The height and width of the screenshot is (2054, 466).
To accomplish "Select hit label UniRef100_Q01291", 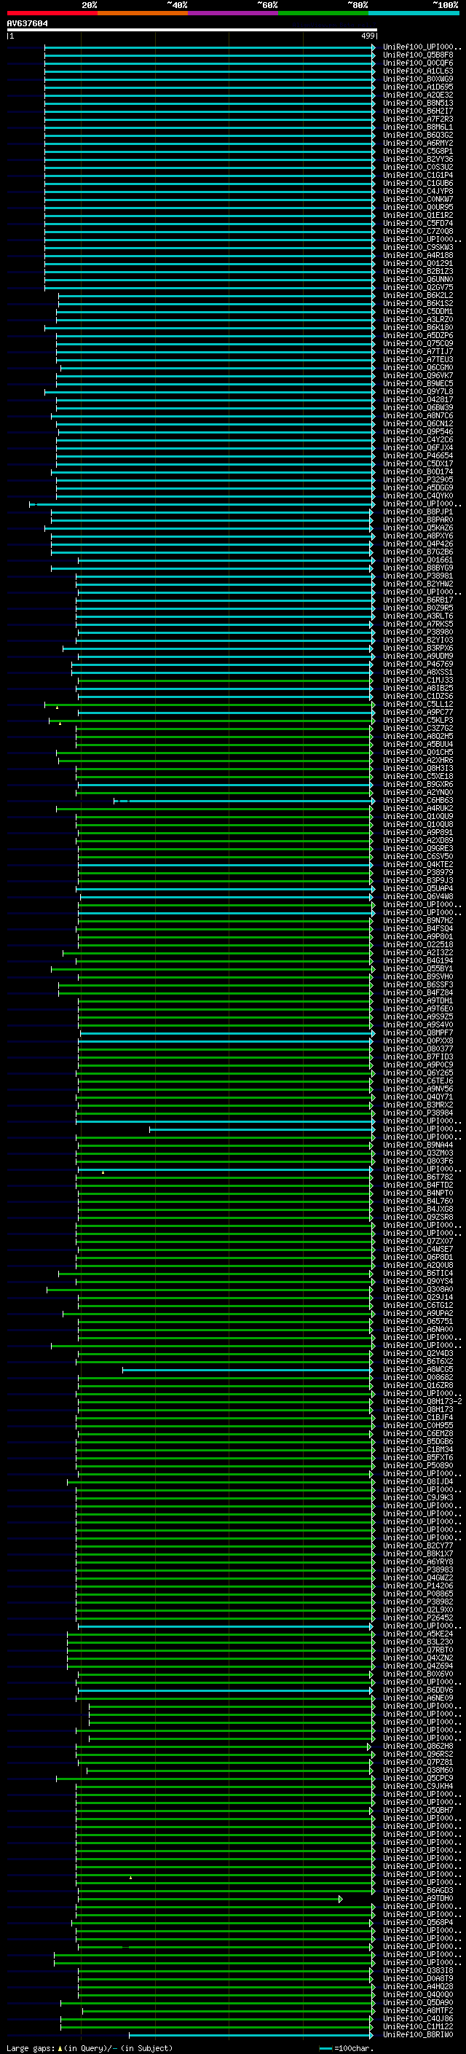I will coord(417,263).
